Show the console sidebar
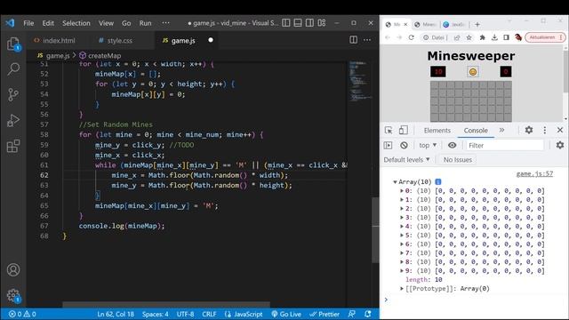The image size is (569, 320). pyautogui.click(x=388, y=145)
